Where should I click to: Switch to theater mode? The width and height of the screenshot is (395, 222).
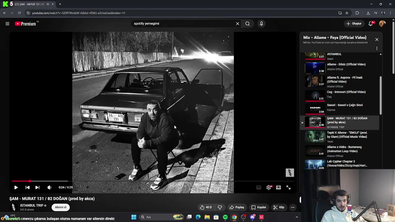tap(278, 187)
